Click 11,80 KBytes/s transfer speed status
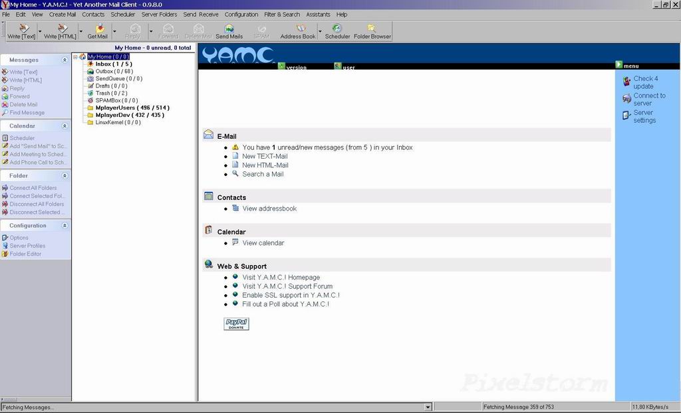Viewport: 681px width, 413px height. [x=650, y=407]
